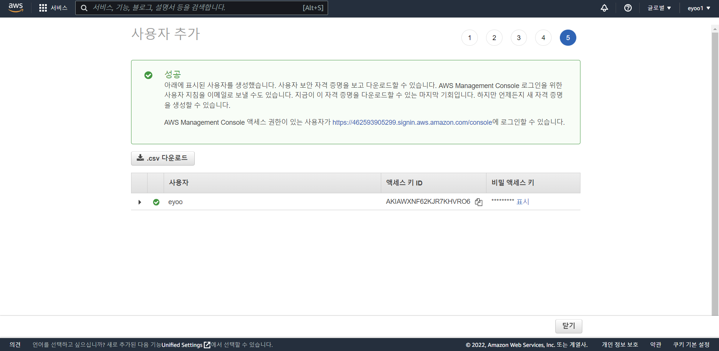Click the 2022 Amazon Web Services copyright text
Screen dimensions: 719x351
tap(527, 345)
